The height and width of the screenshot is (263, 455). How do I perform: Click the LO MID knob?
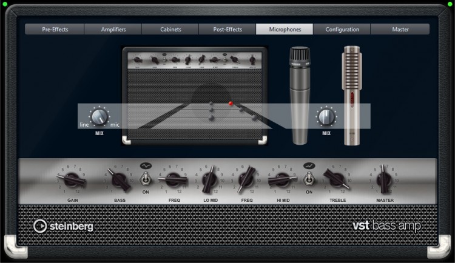pos(209,180)
